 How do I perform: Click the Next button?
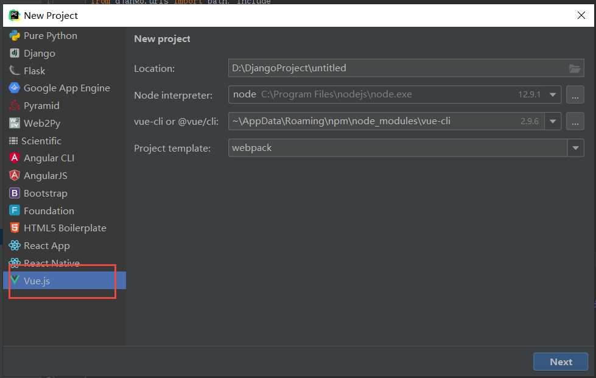pyautogui.click(x=561, y=362)
